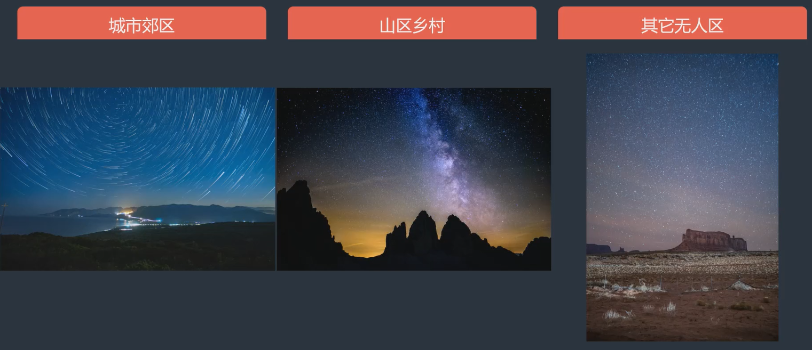Open the desert butte night photo
Viewport: 812px width, 350px height.
point(682,197)
